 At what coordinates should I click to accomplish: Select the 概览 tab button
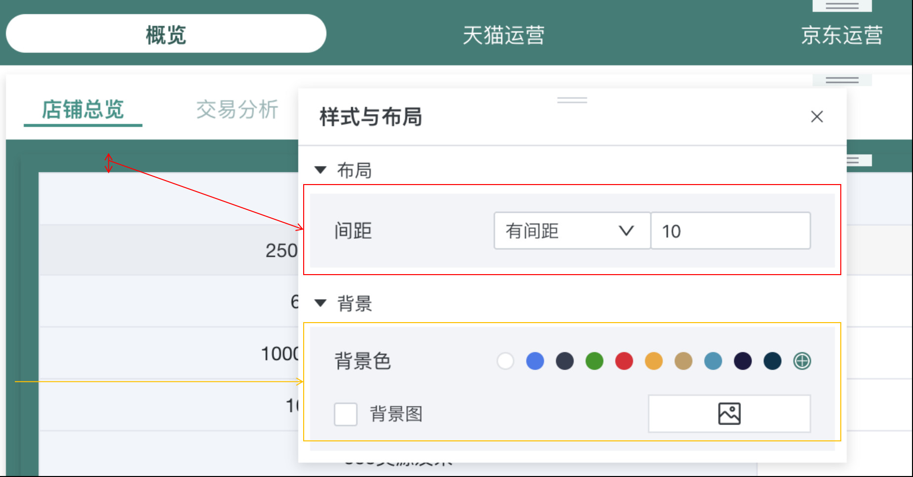point(166,34)
